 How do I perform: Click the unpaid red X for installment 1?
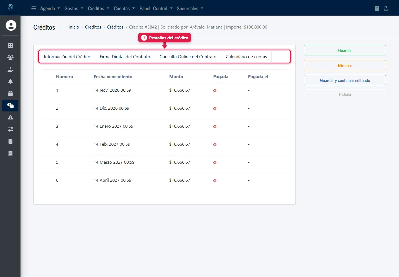(215, 91)
